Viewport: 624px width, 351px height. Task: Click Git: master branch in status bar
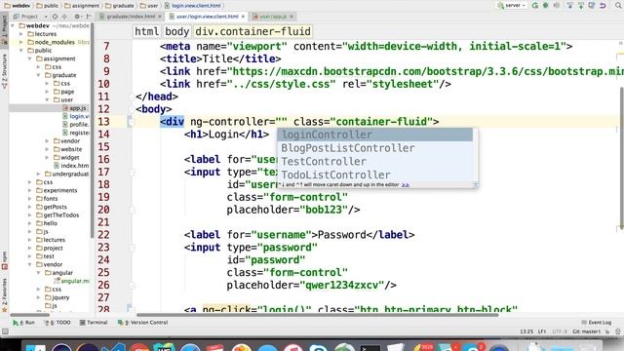pyautogui.click(x=587, y=331)
